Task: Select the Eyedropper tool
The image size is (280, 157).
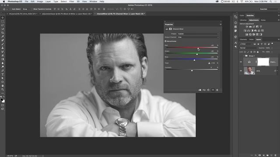Action: point(3,37)
